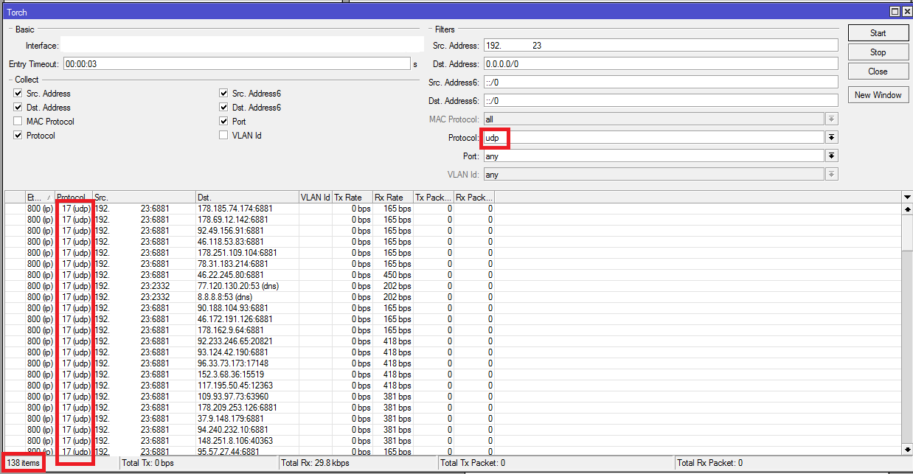The image size is (913, 474).
Task: Toggle the Protocol collect checkbox
Action: coord(18,136)
